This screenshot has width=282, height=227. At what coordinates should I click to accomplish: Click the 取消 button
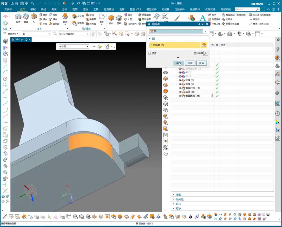(x=201, y=63)
